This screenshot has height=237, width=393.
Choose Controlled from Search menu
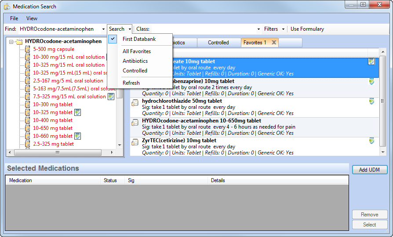(x=140, y=71)
